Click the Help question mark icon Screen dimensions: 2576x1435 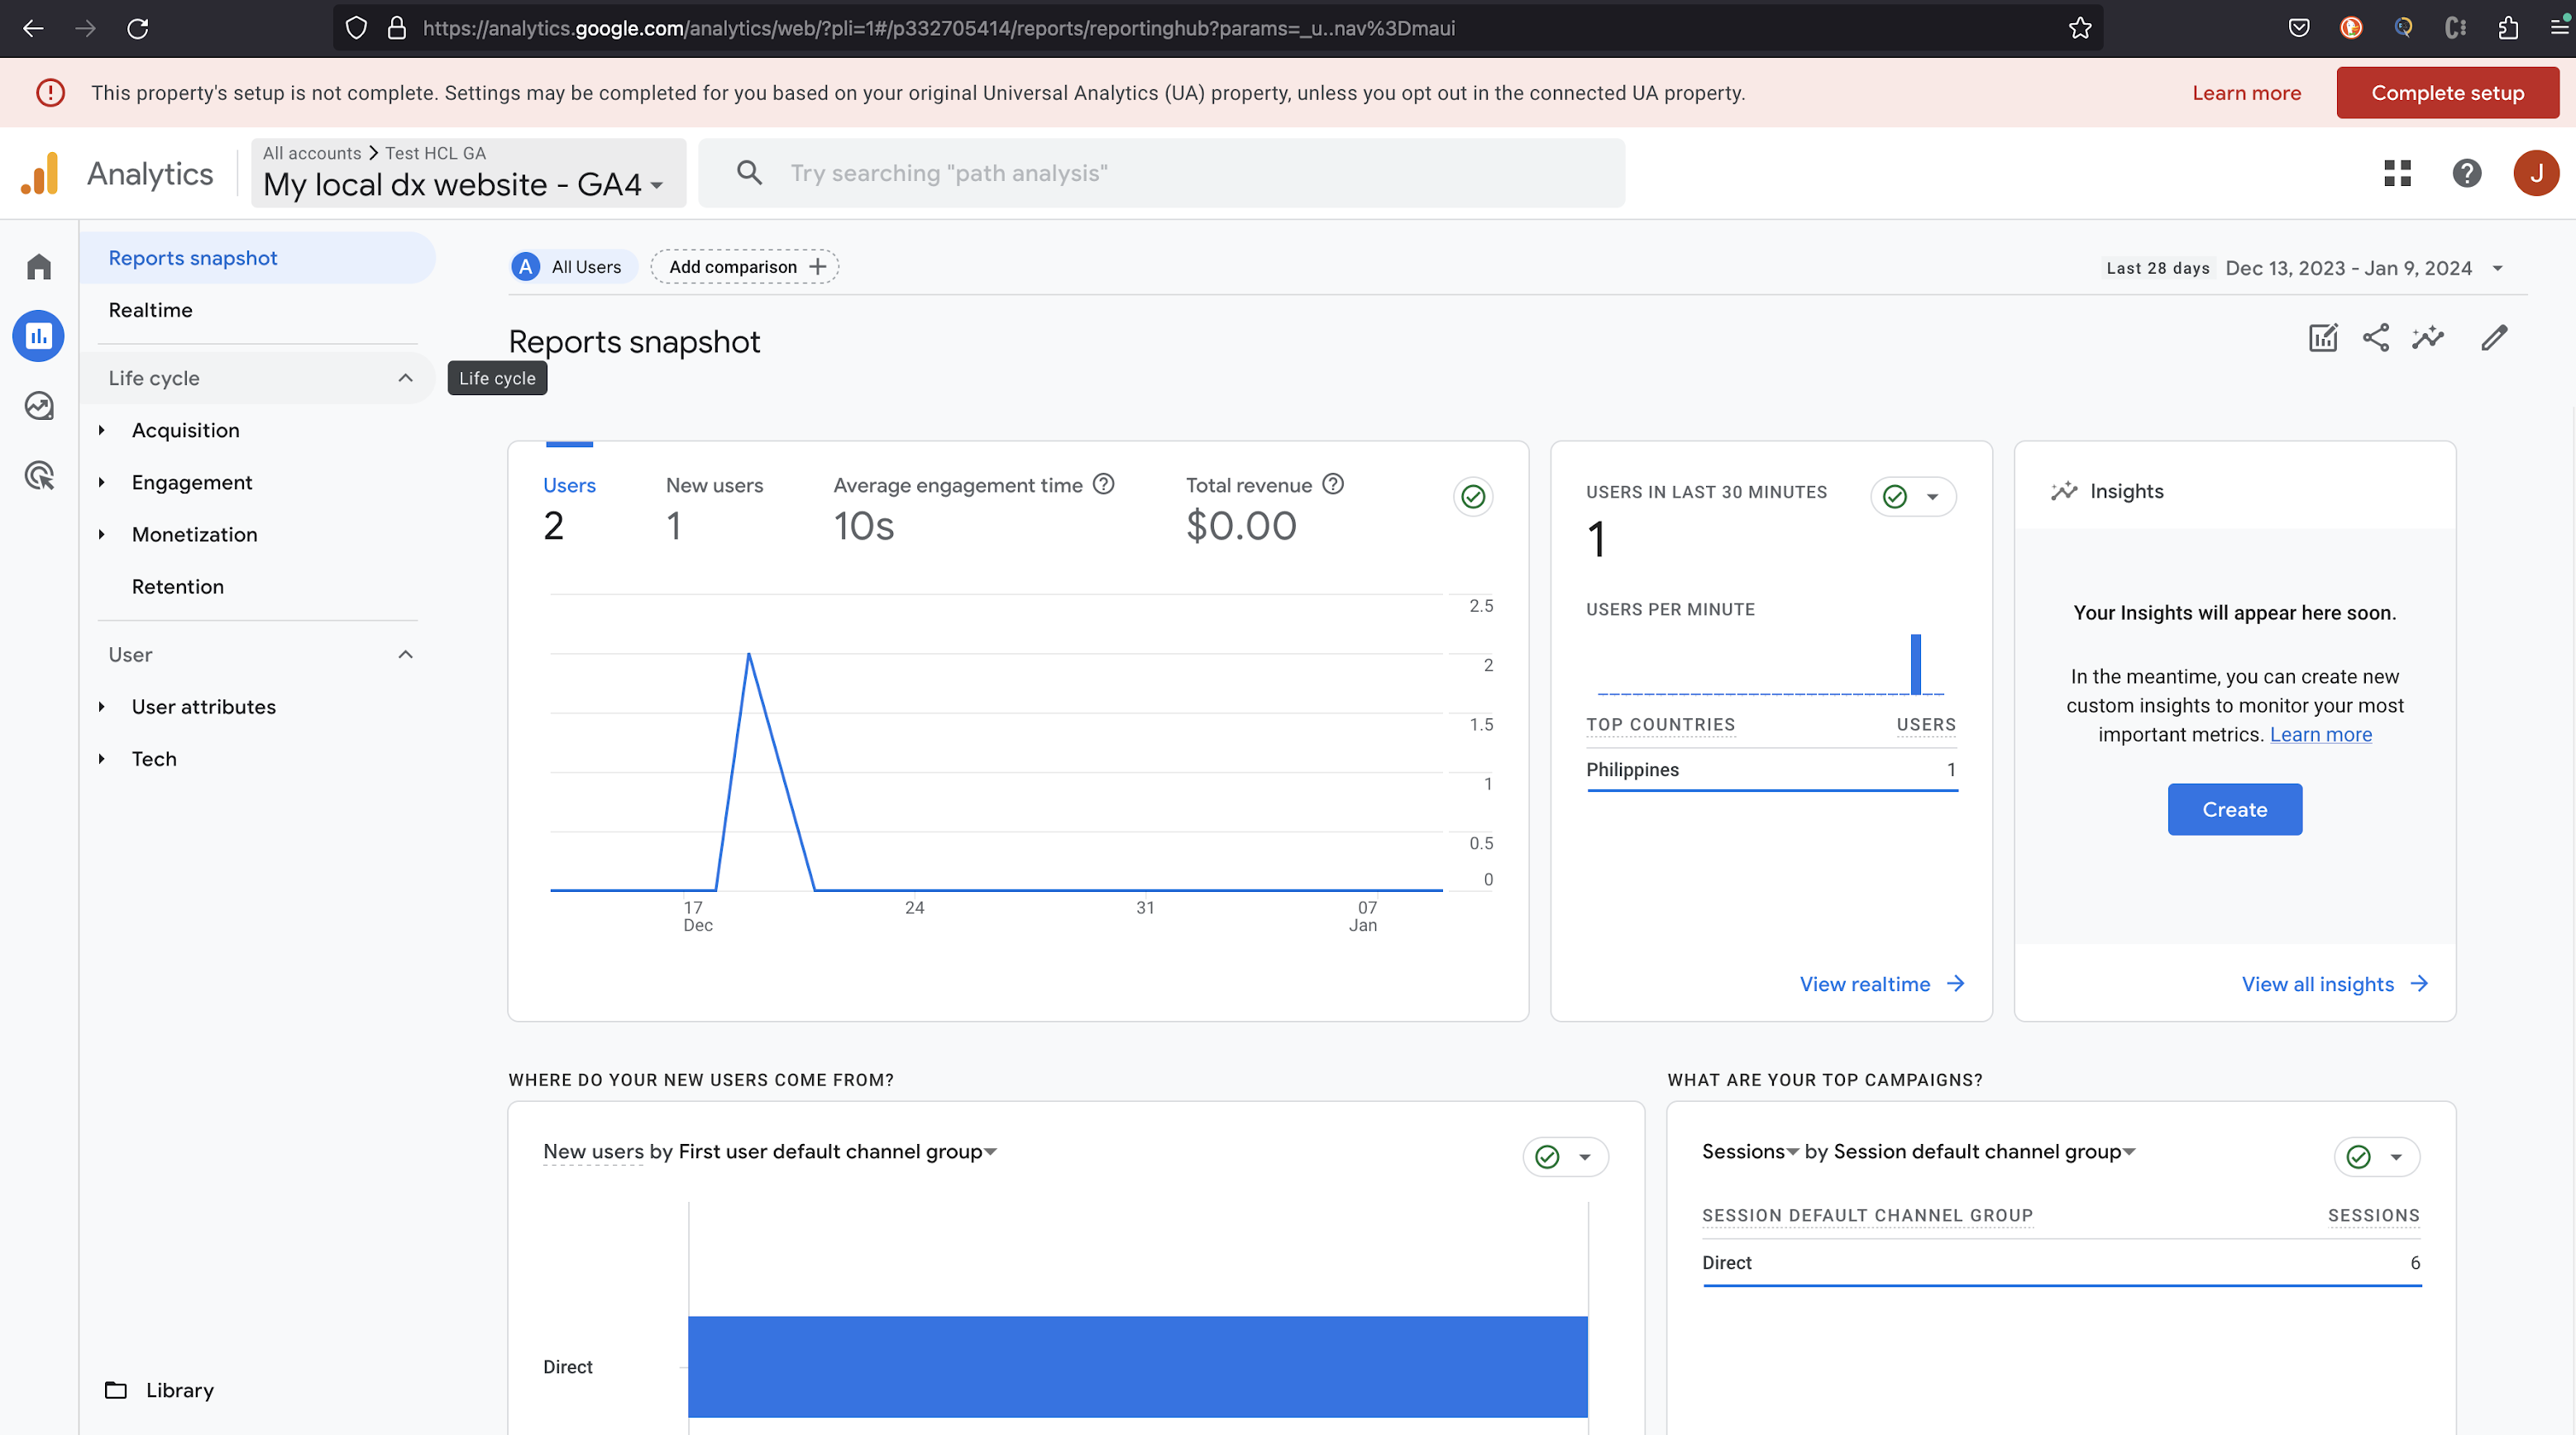coord(2466,174)
